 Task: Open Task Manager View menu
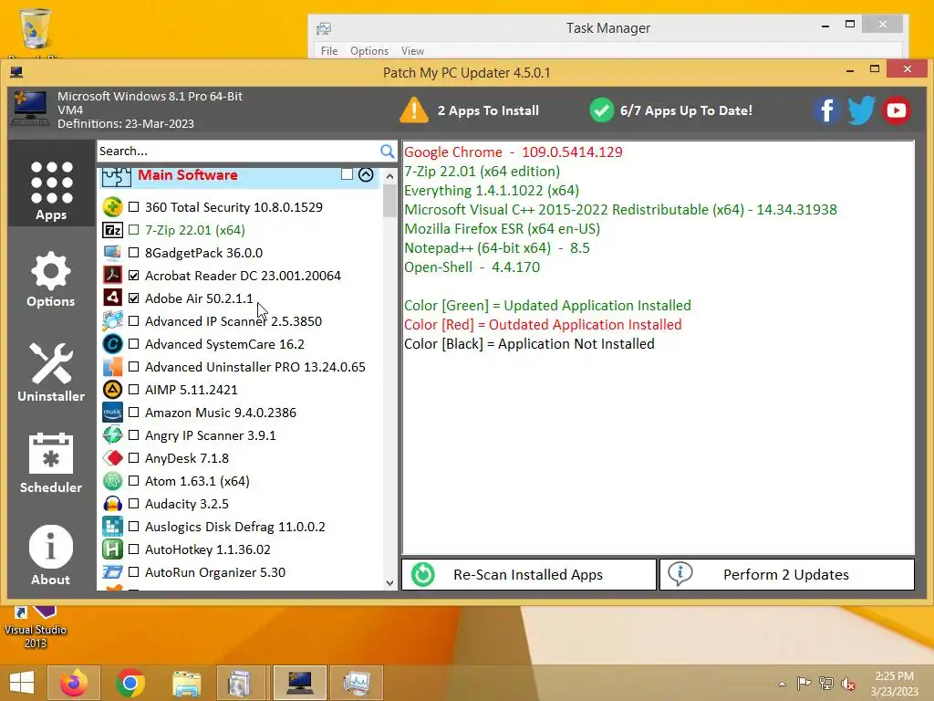412,51
